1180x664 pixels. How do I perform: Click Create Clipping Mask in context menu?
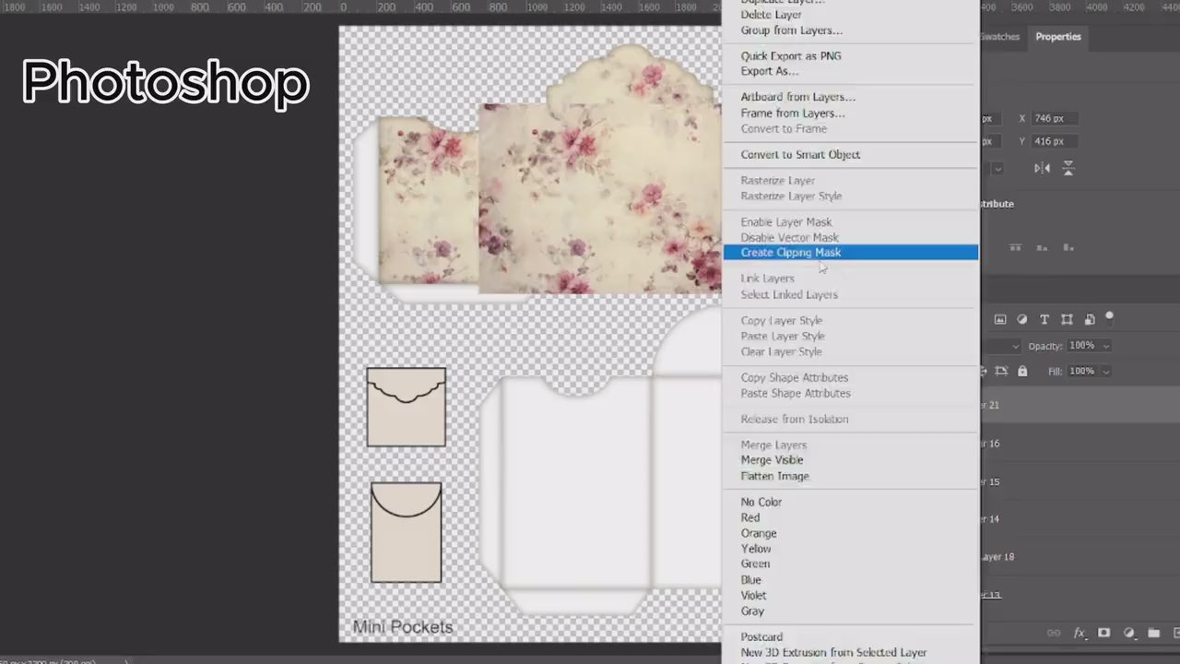(x=791, y=253)
